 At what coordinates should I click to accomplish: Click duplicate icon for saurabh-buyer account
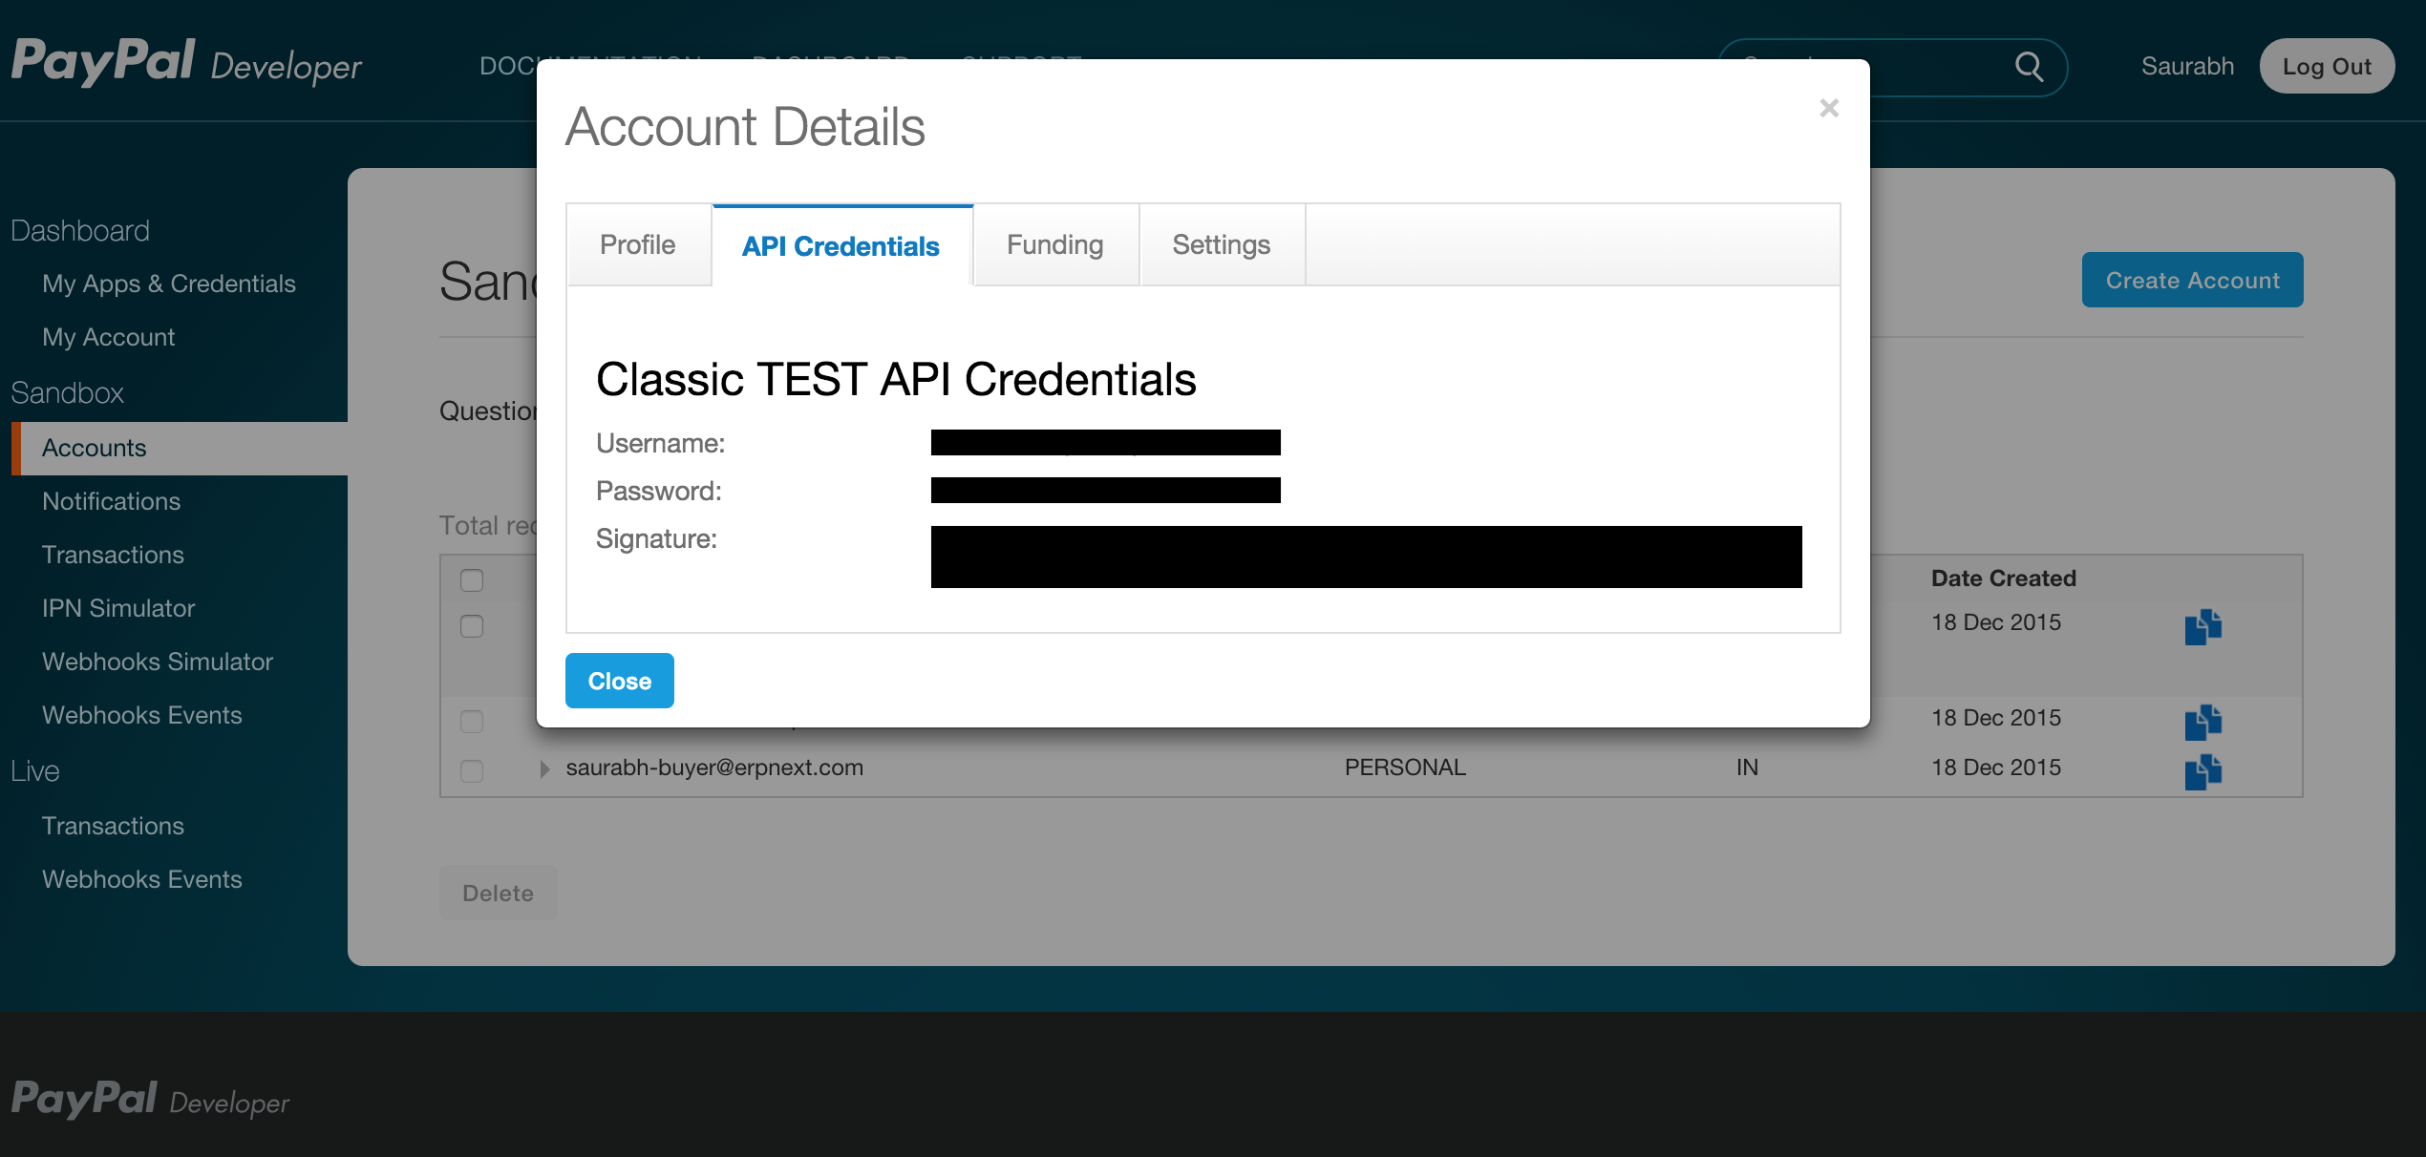point(2203,771)
